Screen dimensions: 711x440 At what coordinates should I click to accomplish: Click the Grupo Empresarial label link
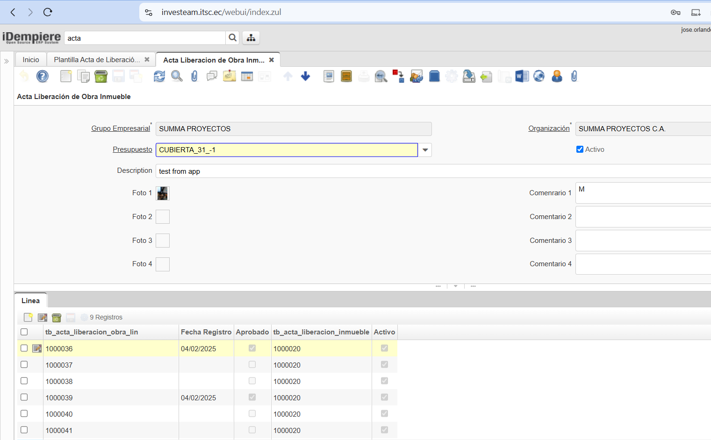pyautogui.click(x=121, y=128)
